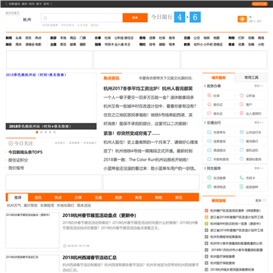Select the 赏花 tab in the orange bar
Viewport: 273px width, 273px height.
click(179, 198)
